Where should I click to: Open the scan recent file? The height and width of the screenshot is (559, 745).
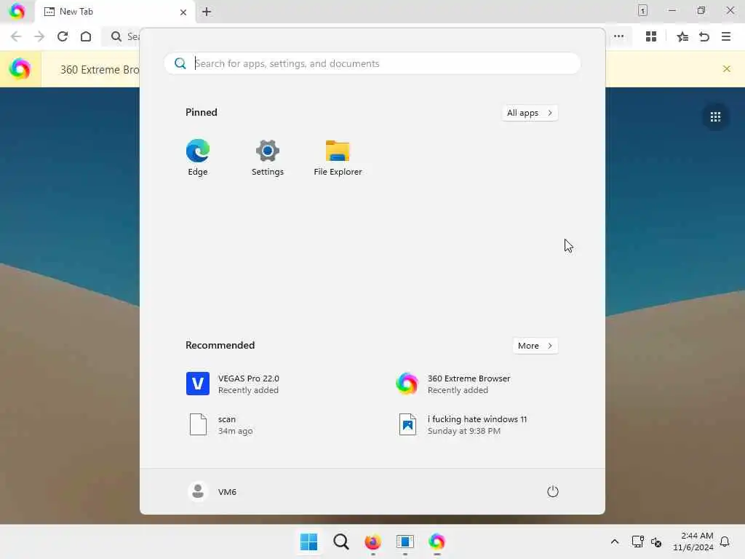[x=221, y=424]
